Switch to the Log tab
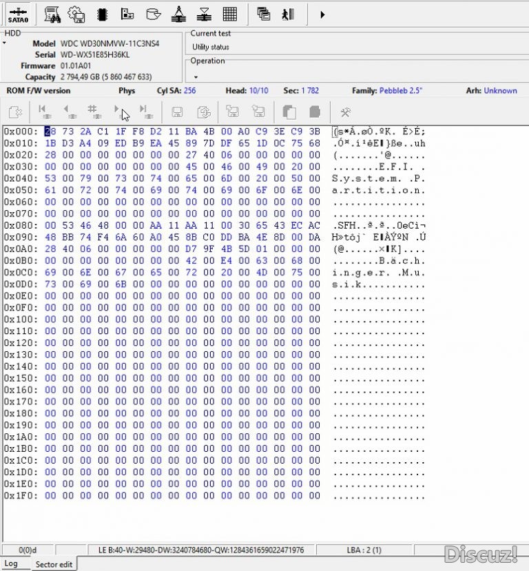The image size is (529, 571). (11, 563)
